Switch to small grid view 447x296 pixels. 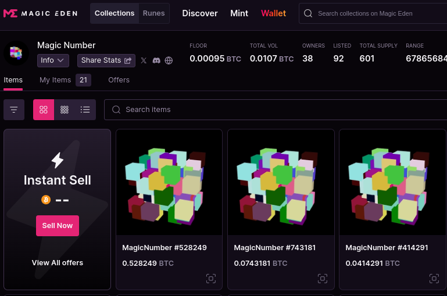(x=65, y=110)
